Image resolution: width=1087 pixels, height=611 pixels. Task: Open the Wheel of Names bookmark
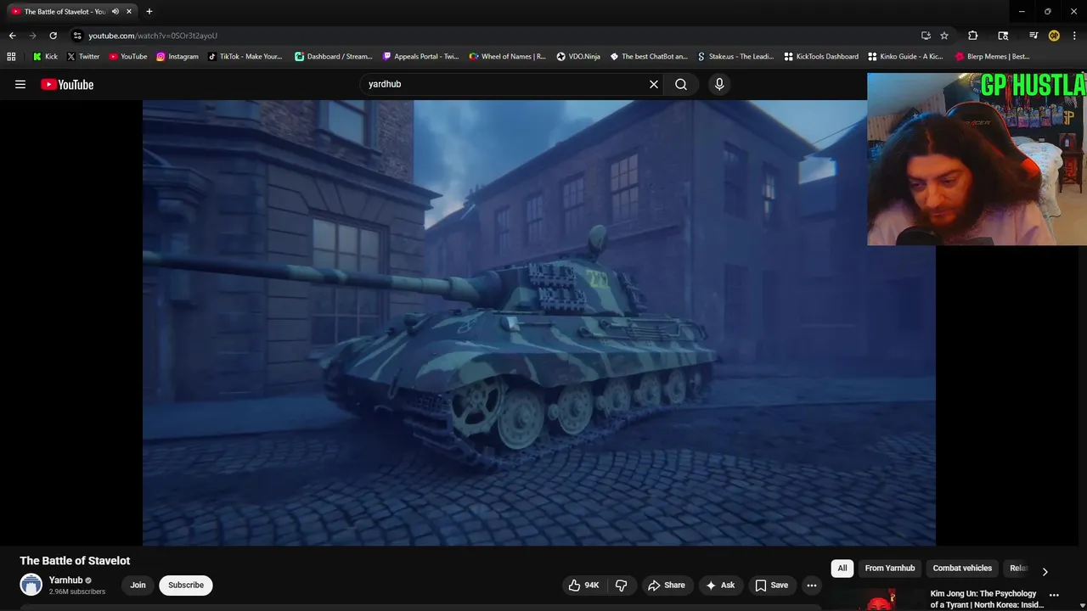(508, 57)
